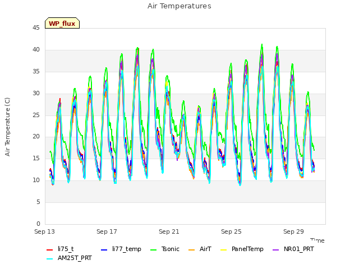The width and height of the screenshot is (359, 269).
Task: Click the 15 y-axis tick label
Action: [x=36, y=158]
